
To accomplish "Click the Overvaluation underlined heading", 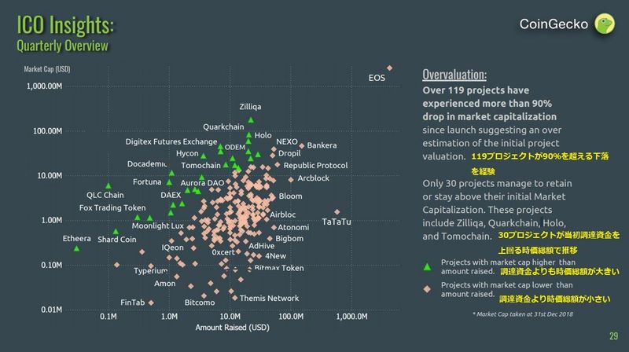I will (454, 76).
